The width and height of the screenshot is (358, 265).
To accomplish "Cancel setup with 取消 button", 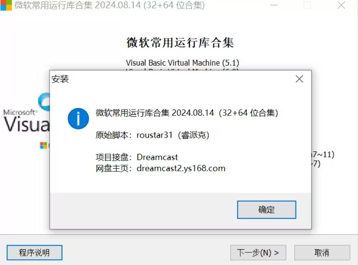I will click(x=322, y=253).
